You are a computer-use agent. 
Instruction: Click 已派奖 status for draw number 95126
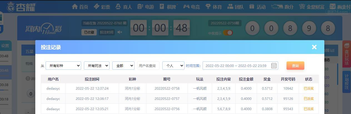[309, 99]
